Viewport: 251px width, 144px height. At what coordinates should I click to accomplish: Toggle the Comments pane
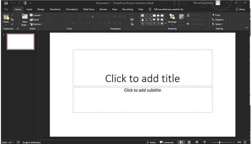tap(167, 142)
